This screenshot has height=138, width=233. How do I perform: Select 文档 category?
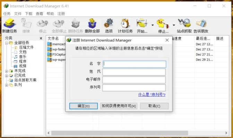click(x=23, y=52)
